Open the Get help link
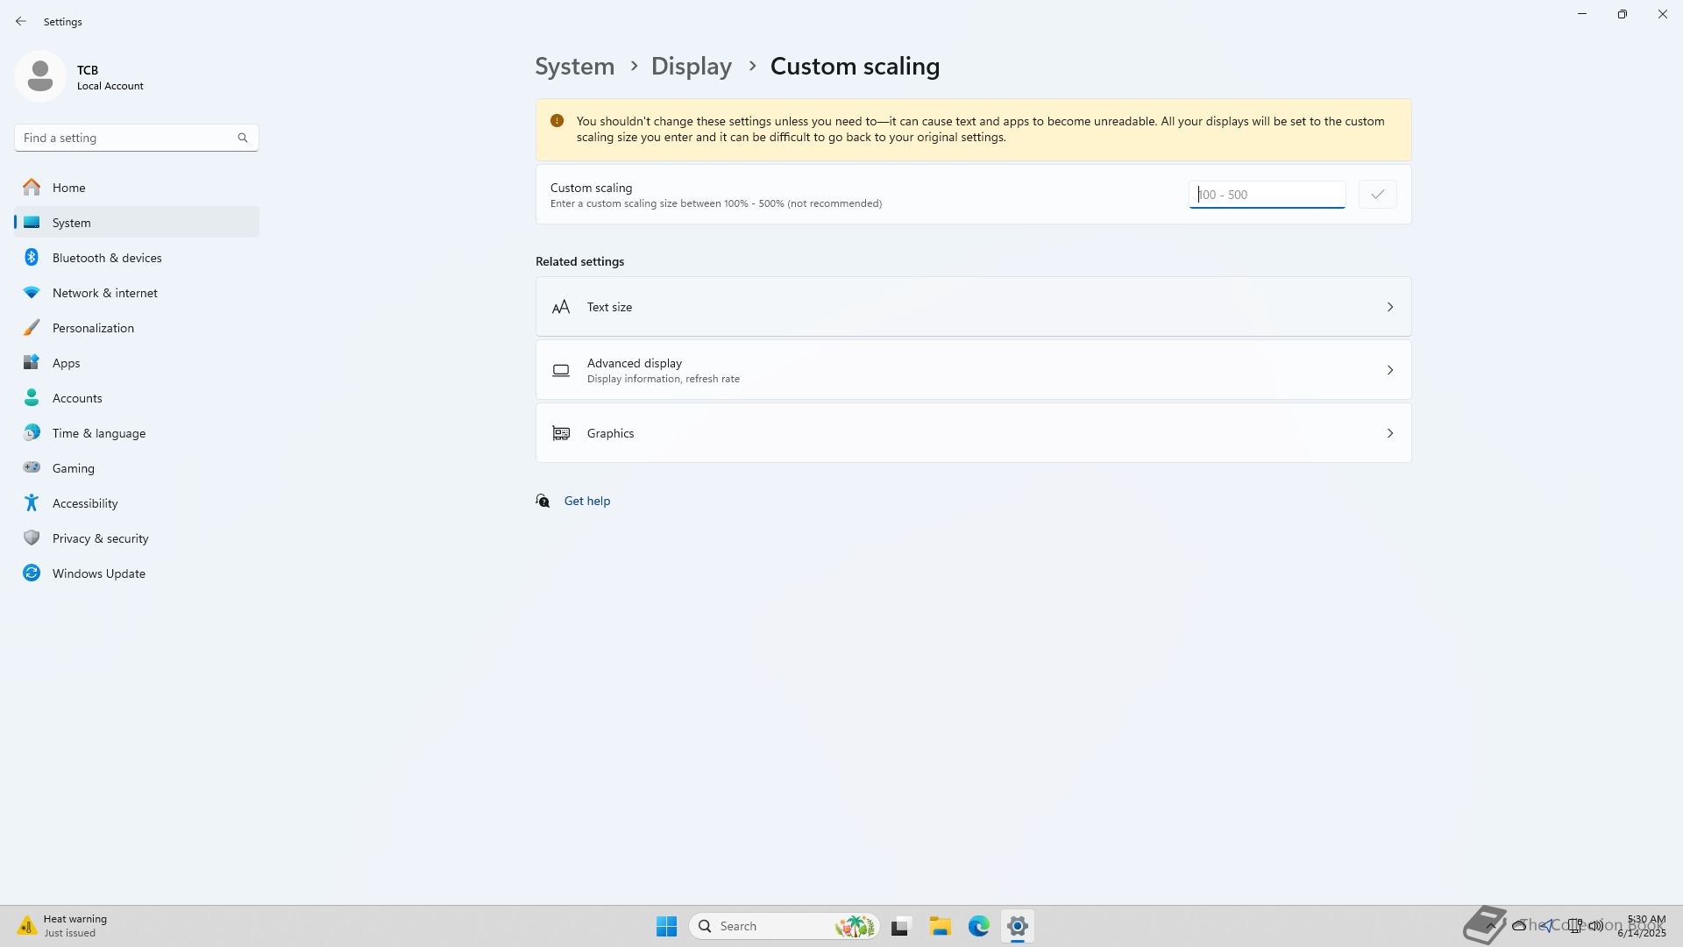1683x947 pixels. [x=586, y=501]
